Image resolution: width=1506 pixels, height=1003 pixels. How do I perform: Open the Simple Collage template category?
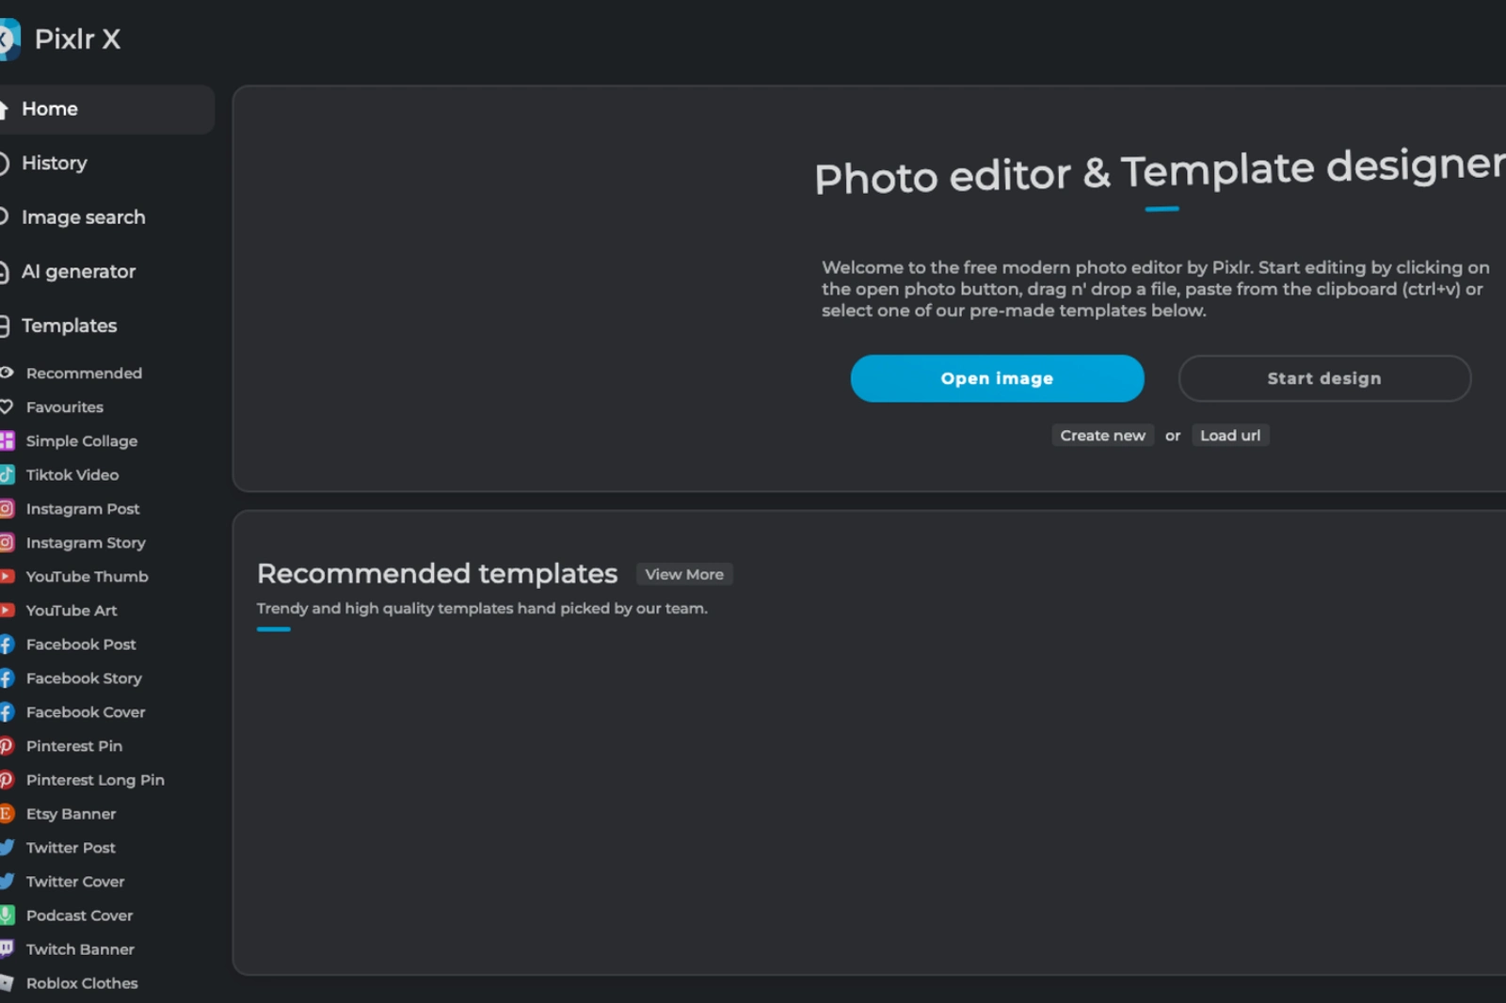(x=81, y=440)
